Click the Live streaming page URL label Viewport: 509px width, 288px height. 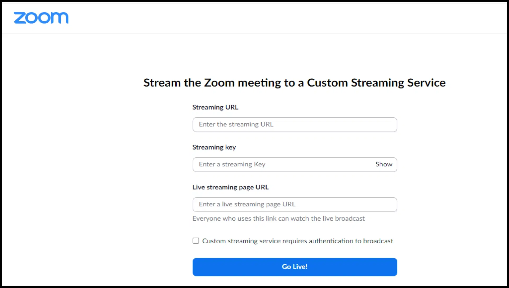[x=231, y=187]
